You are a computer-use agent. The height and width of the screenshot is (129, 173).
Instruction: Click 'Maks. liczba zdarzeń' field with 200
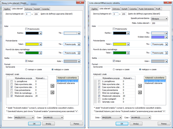point(159,23)
